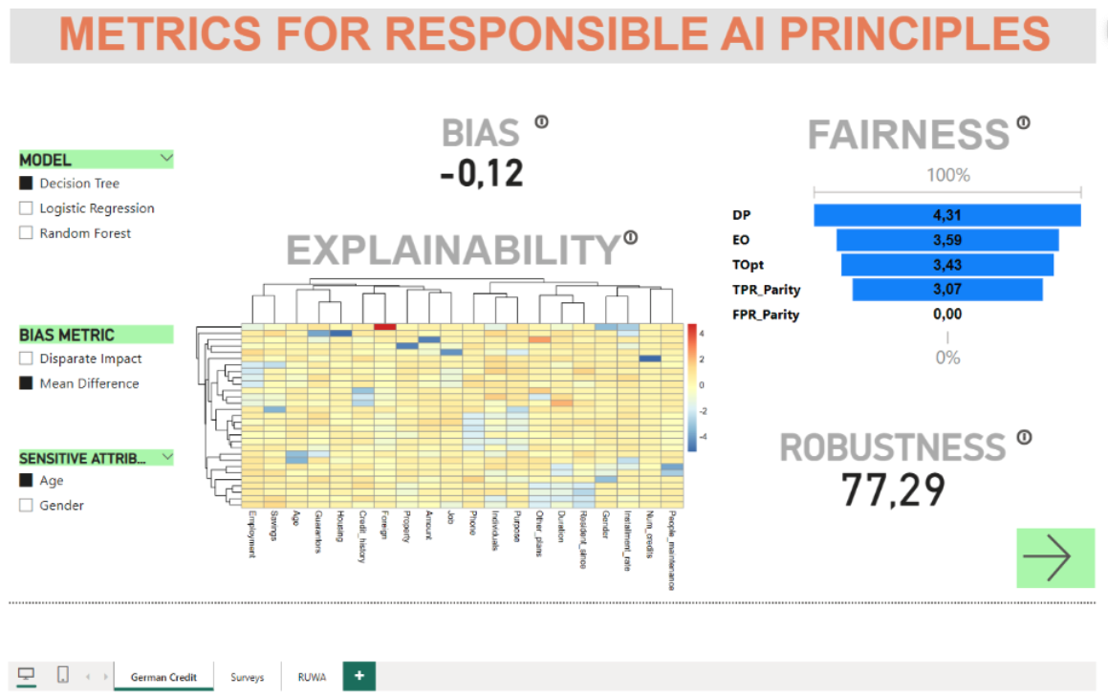Click the info icon beside FAIRNESS
This screenshot has width=1108, height=696.
(1023, 122)
